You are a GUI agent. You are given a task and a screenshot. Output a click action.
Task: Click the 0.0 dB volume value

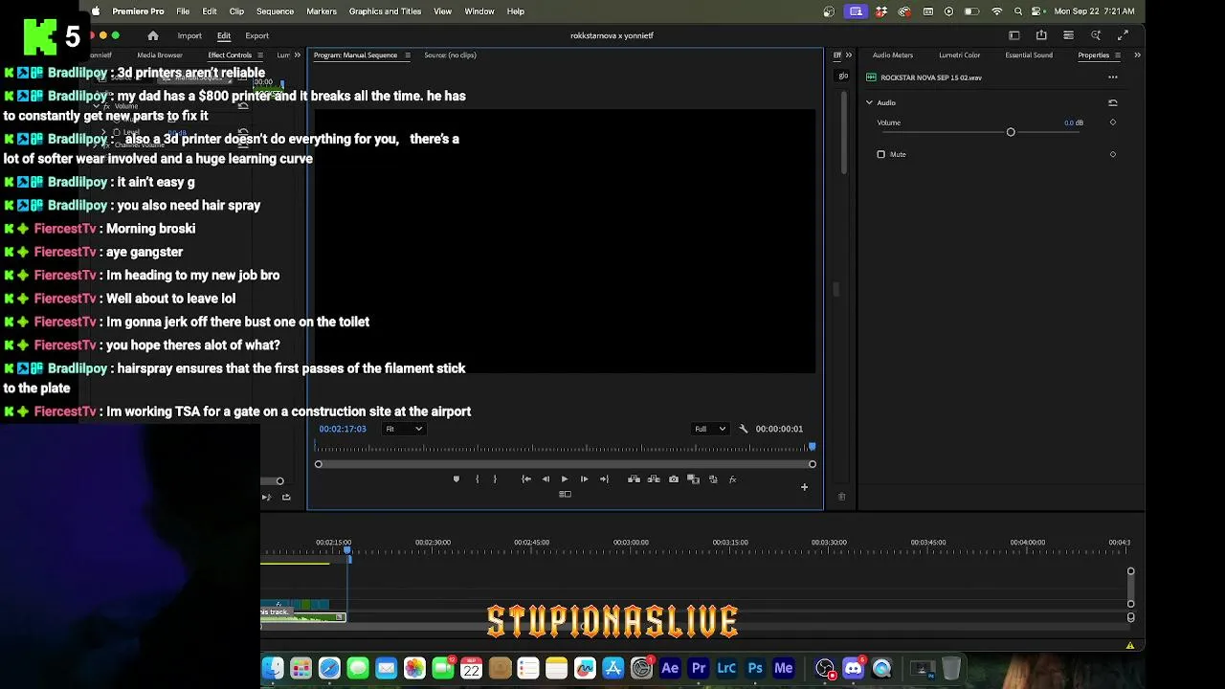1074,122
